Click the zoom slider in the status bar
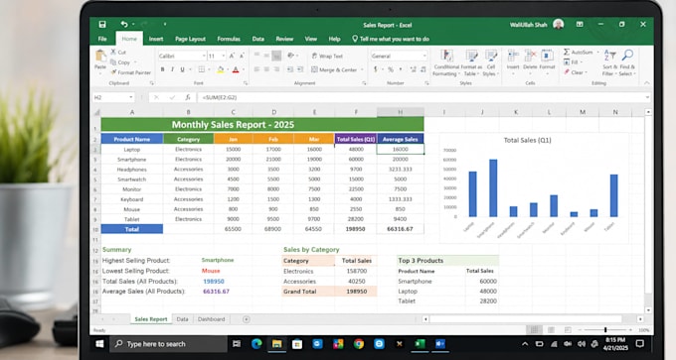The height and width of the screenshot is (360, 676). click(605, 330)
